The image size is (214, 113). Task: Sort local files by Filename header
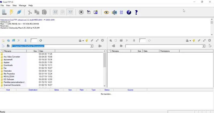point(15,51)
